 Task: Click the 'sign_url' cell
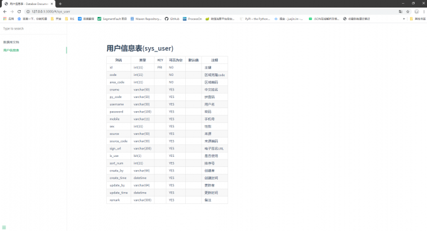[119, 148]
